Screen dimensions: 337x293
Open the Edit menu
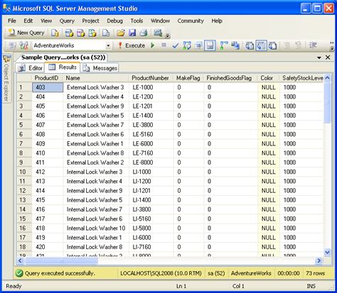pos(28,21)
